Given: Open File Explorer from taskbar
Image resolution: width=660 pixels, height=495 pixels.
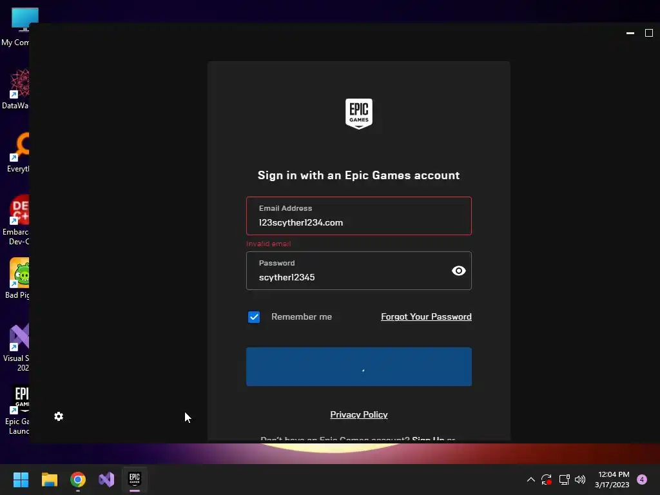Looking at the screenshot, I should coord(49,480).
